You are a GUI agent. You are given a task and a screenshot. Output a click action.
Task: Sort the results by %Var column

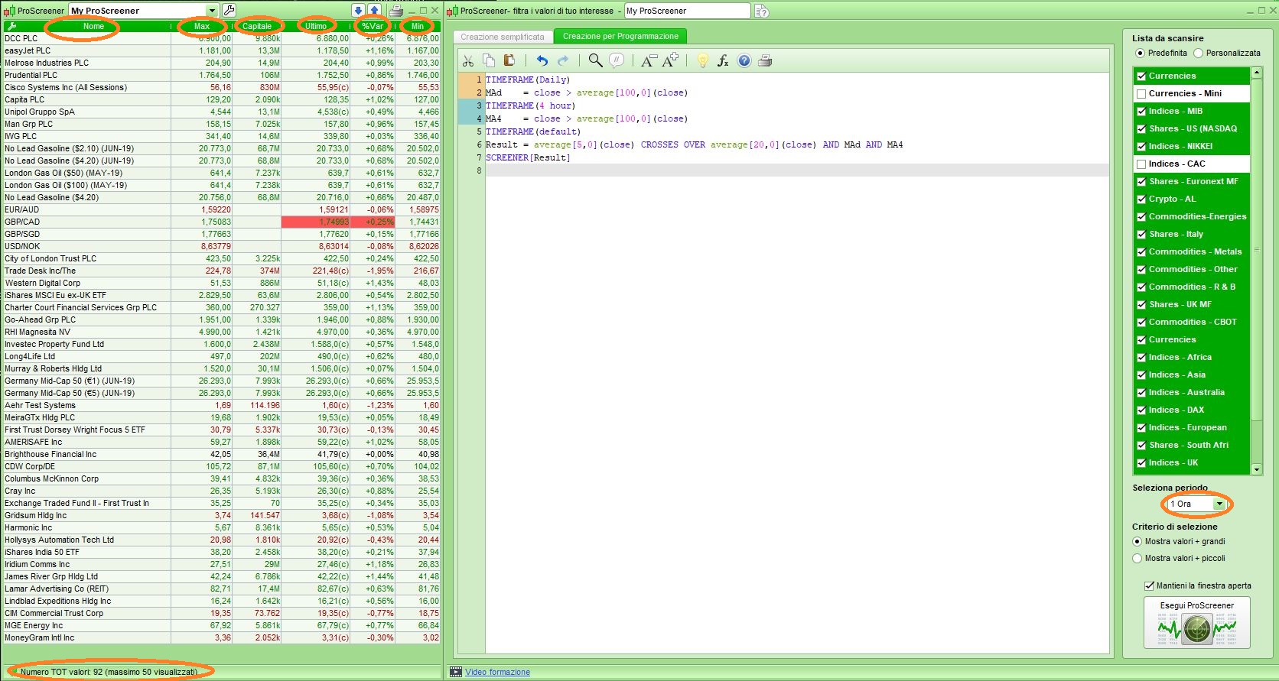(373, 26)
